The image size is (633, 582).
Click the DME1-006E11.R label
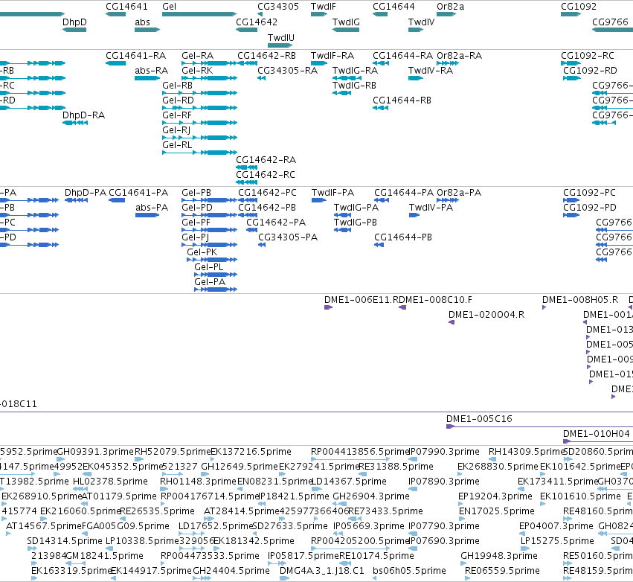[x=362, y=300]
